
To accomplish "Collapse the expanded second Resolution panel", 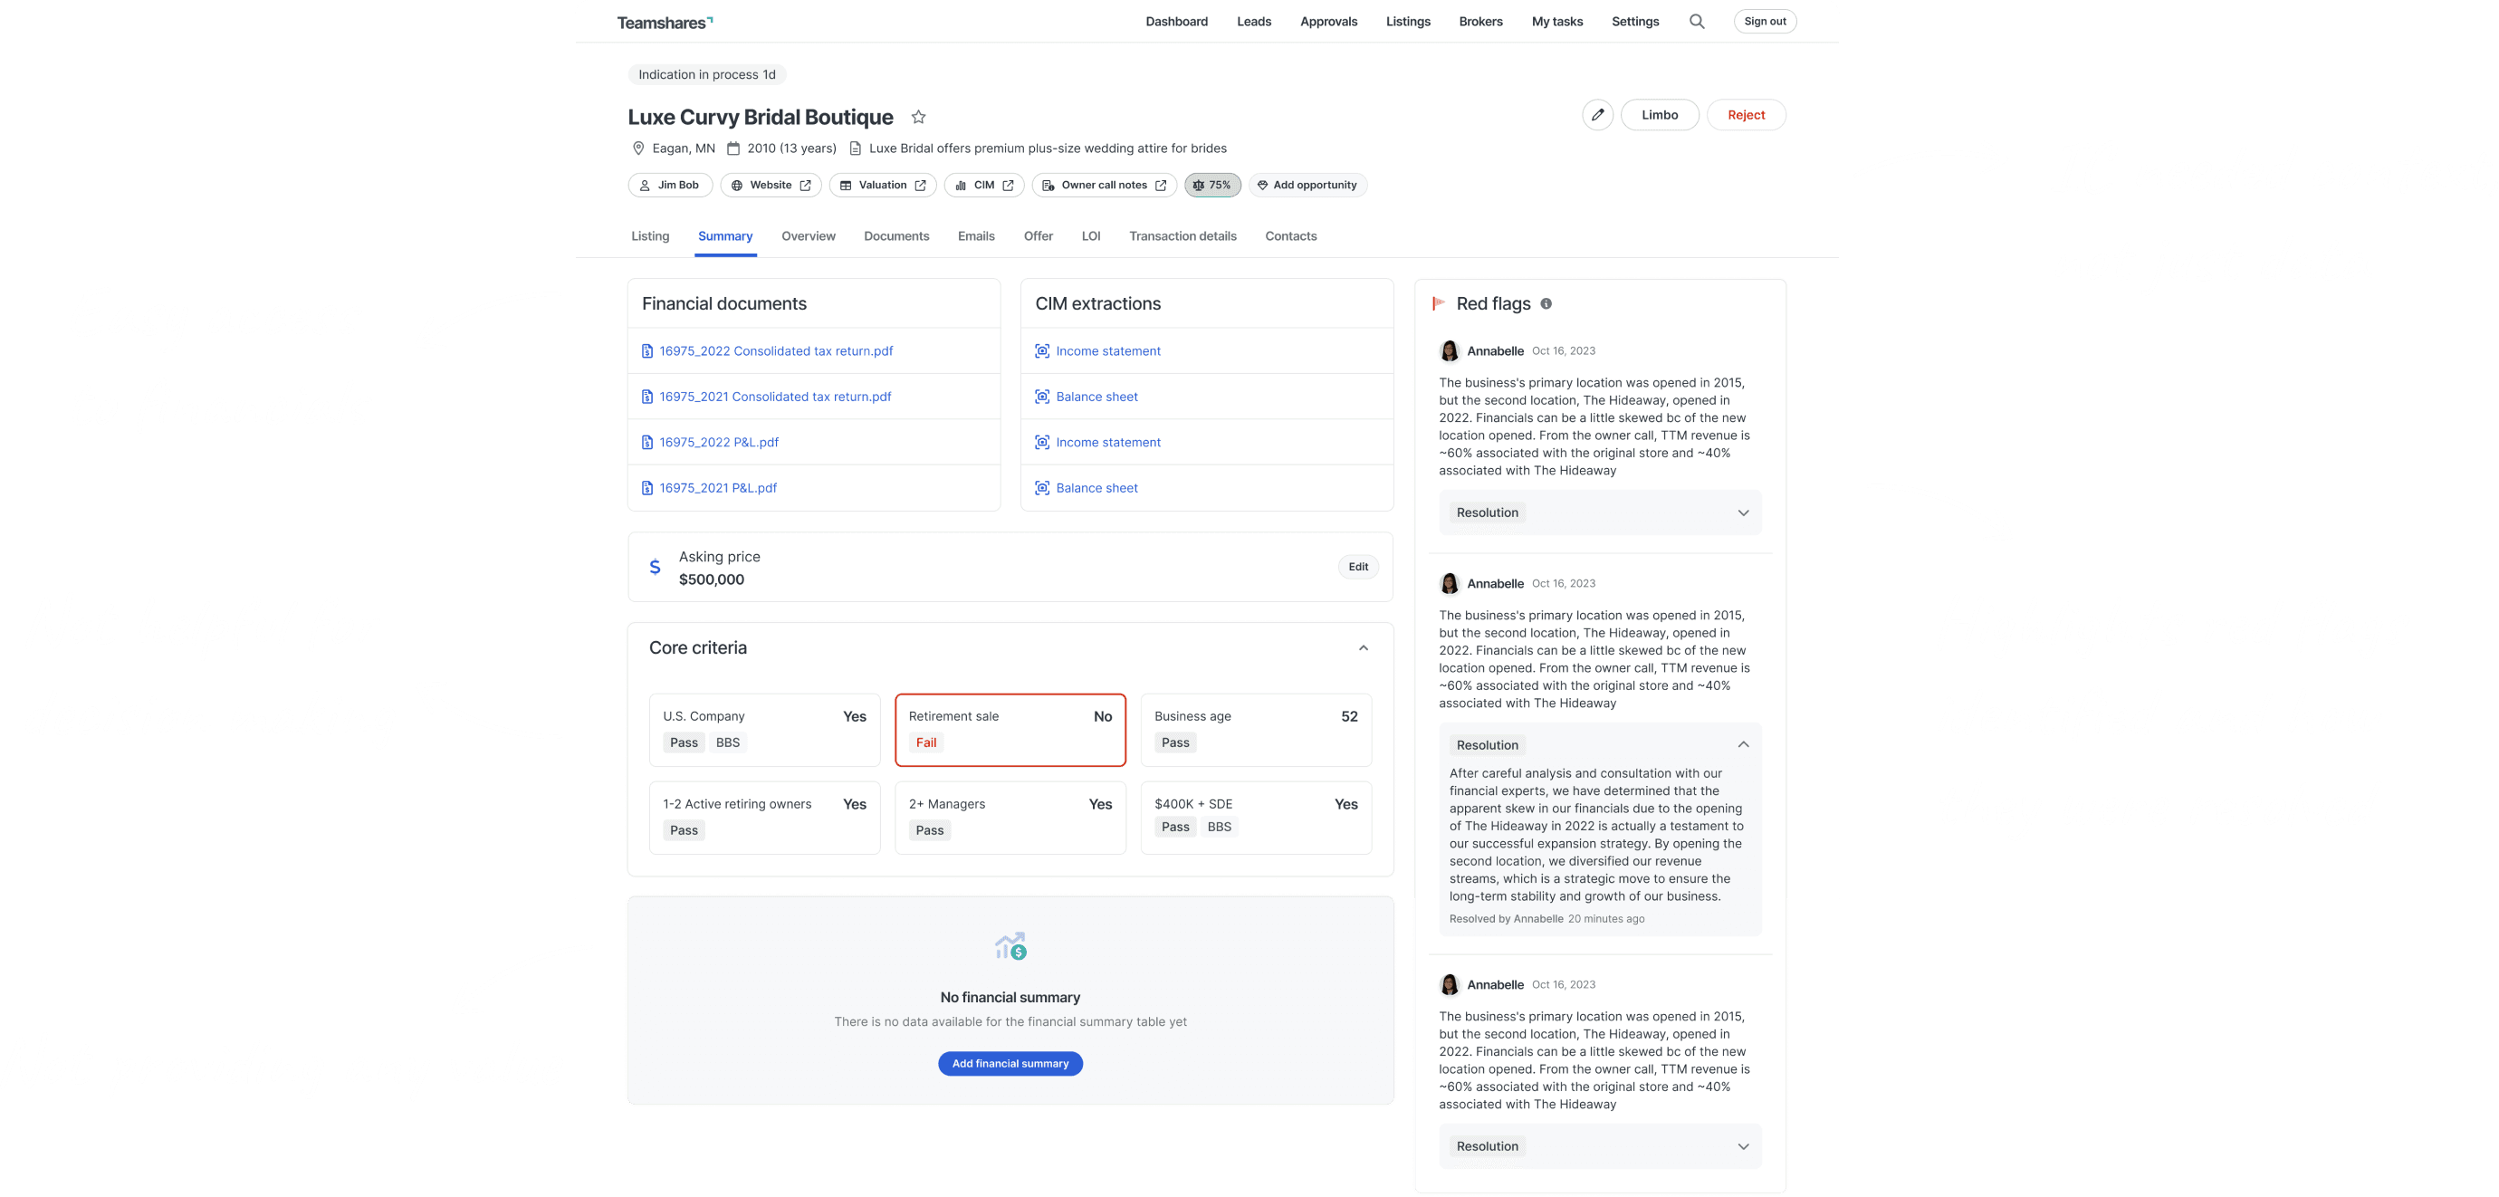I will tap(1742, 745).
